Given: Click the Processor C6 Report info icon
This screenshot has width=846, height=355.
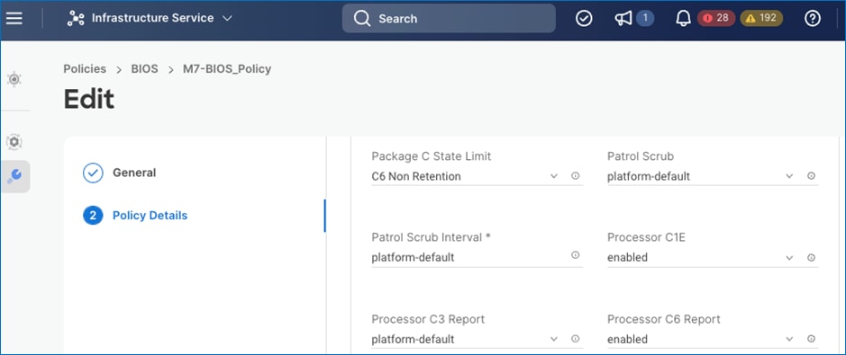Looking at the screenshot, I should 811,339.
